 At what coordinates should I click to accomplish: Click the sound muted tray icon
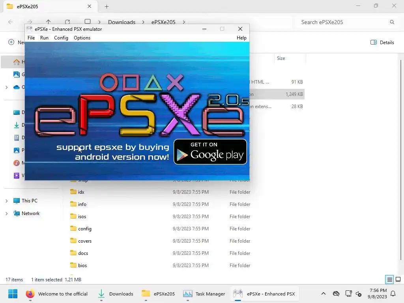358,294
